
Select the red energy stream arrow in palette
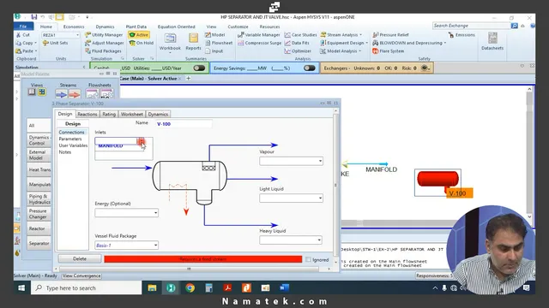[75, 94]
